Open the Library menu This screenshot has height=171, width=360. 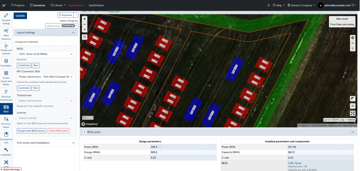pyautogui.click(x=58, y=5)
